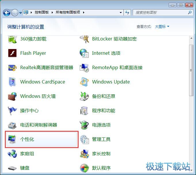Close the control panel window
This screenshot has width=196, height=175.
(189, 5)
